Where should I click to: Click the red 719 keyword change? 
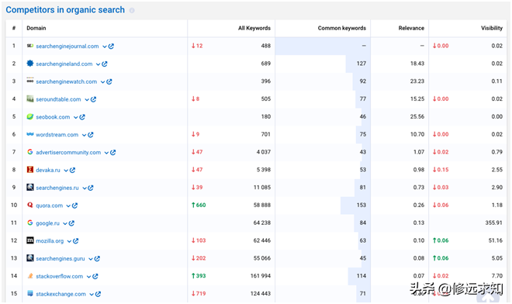click(x=199, y=294)
